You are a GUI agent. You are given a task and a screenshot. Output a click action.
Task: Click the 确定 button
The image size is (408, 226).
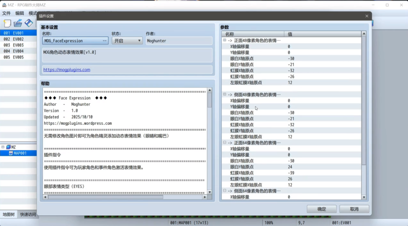322,209
